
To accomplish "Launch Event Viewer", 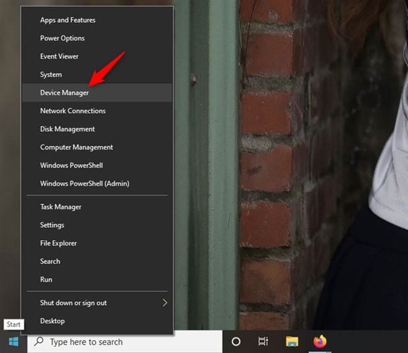I will (59, 56).
